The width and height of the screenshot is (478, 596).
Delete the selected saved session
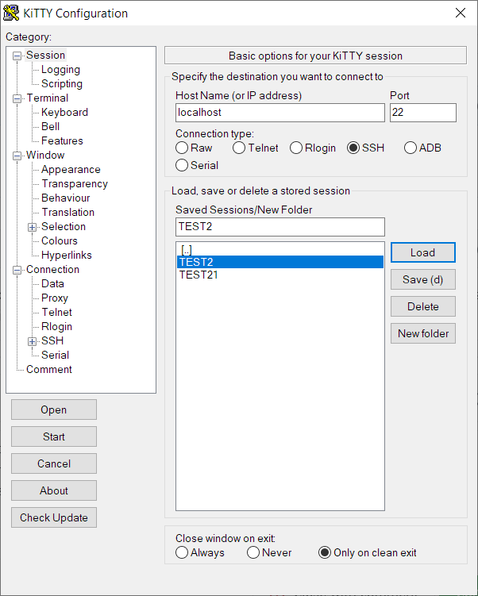pos(423,306)
